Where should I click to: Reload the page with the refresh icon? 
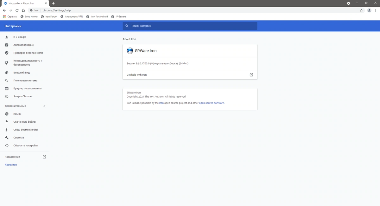(17, 10)
